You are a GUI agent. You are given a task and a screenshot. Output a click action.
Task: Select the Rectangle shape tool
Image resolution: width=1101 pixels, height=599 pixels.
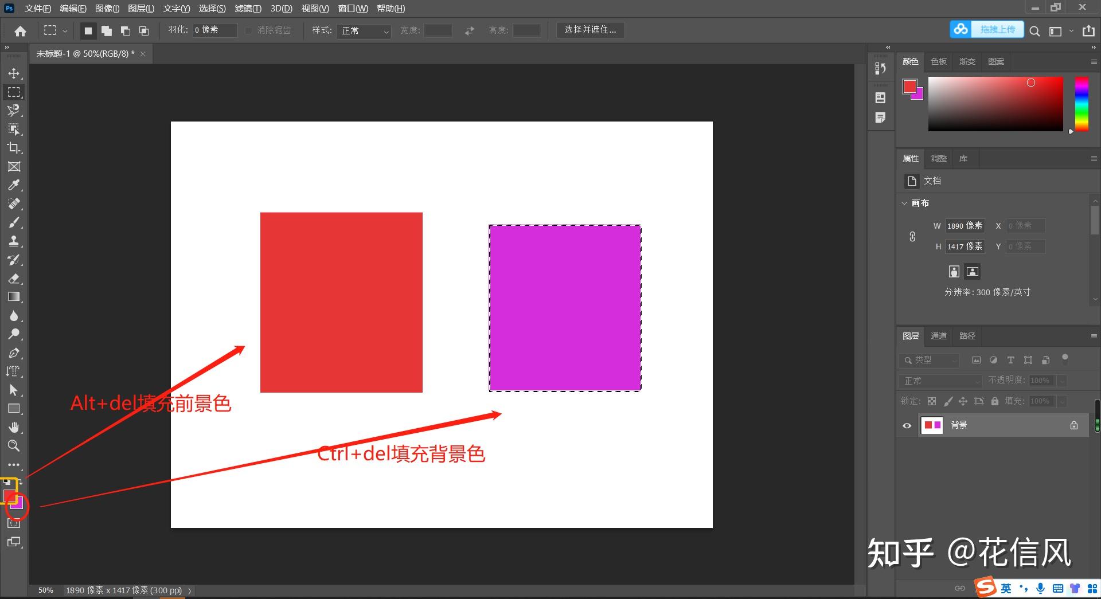tap(14, 409)
